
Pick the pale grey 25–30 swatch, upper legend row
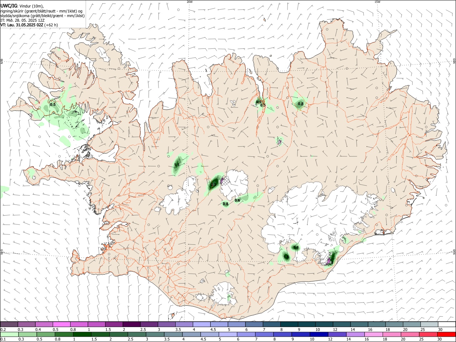coord(429,324)
